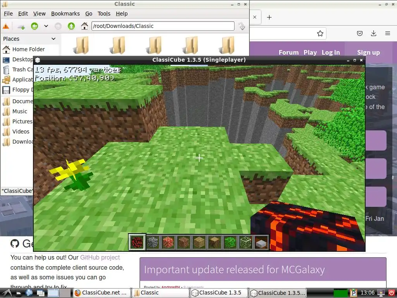This screenshot has width=397, height=298.
Task: Open Desktop in Places sidebar
Action: pyautogui.click(x=18, y=59)
